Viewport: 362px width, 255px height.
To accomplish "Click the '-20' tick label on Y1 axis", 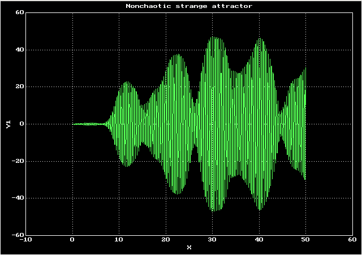I will [x=18, y=161].
